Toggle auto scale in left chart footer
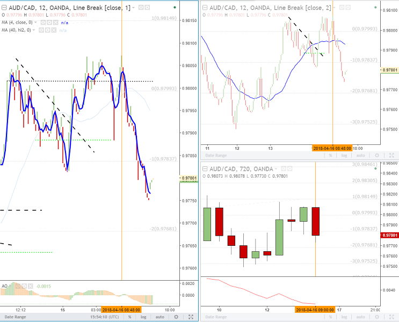Image resolution: width=399 pixels, height=322 pixels. (160, 317)
